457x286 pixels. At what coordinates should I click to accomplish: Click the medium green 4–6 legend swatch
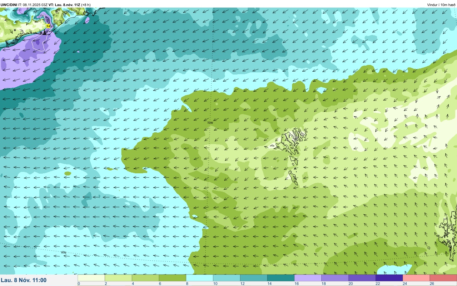(145, 278)
